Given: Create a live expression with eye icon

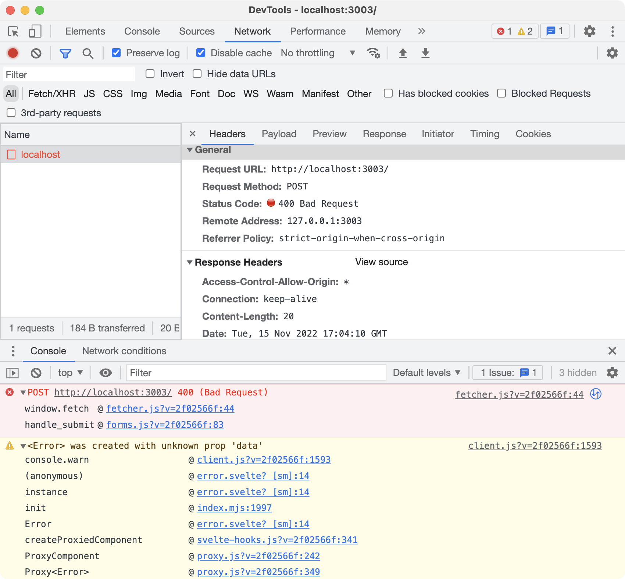Looking at the screenshot, I should pyautogui.click(x=106, y=373).
